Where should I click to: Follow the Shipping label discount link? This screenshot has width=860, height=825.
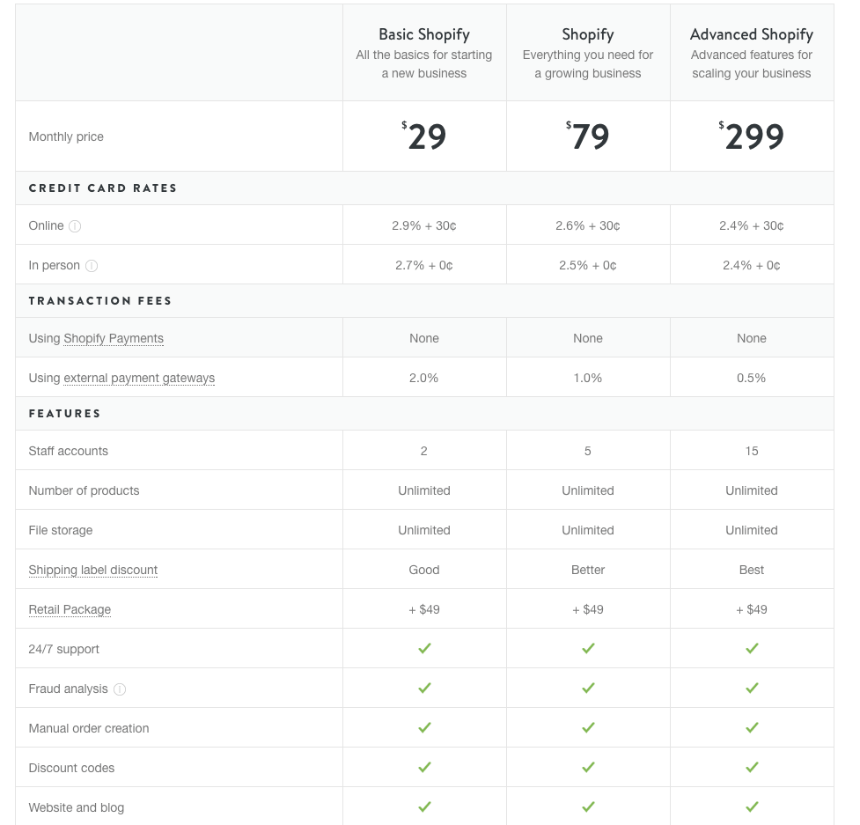[x=93, y=570]
